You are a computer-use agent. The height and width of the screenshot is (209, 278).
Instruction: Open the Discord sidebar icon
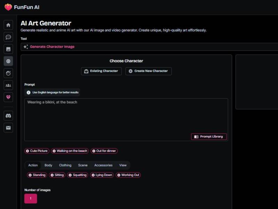pos(8,115)
